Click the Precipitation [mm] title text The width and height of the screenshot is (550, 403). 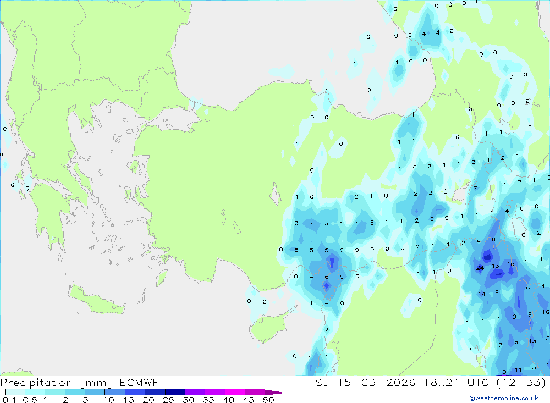click(56, 382)
